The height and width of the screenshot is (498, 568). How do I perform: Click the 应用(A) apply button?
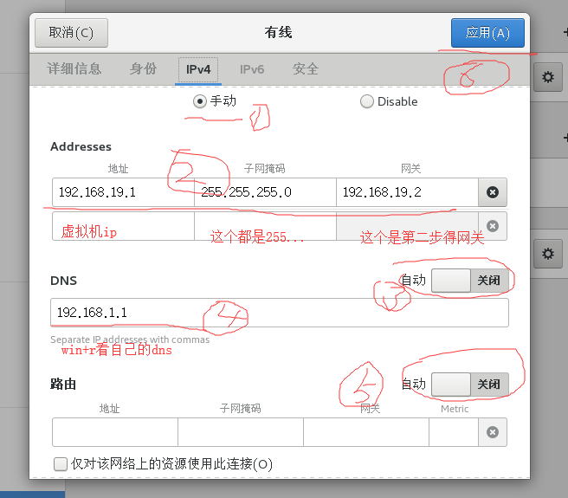tap(487, 33)
